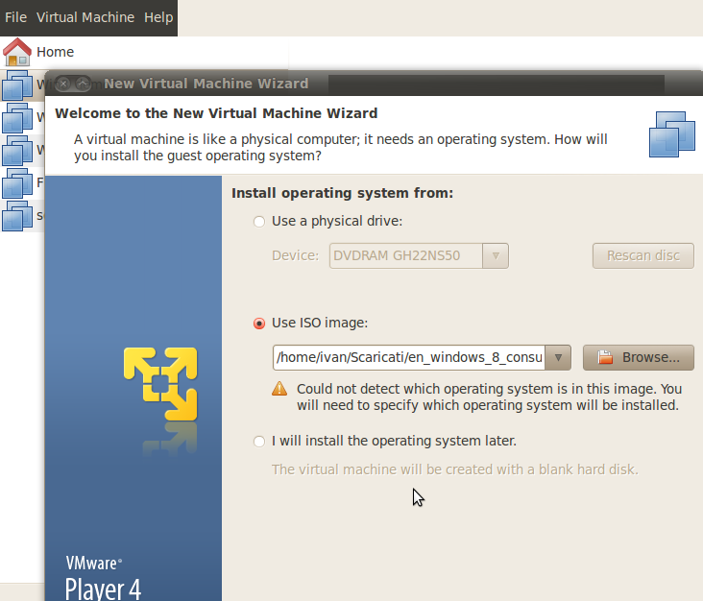Click the 'Welcome to the New Virtual Machine Wizard' heading
Screen dimensions: 703x601
coord(216,113)
